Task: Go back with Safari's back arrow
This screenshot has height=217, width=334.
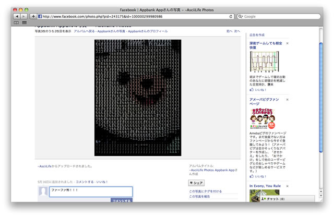Action: pos(17,16)
